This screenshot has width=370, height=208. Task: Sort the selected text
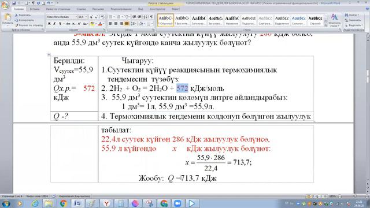145,17
